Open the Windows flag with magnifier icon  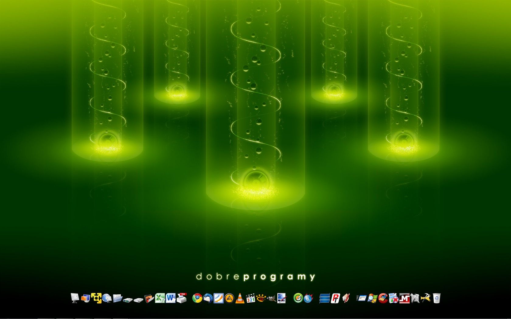[x=372, y=298]
